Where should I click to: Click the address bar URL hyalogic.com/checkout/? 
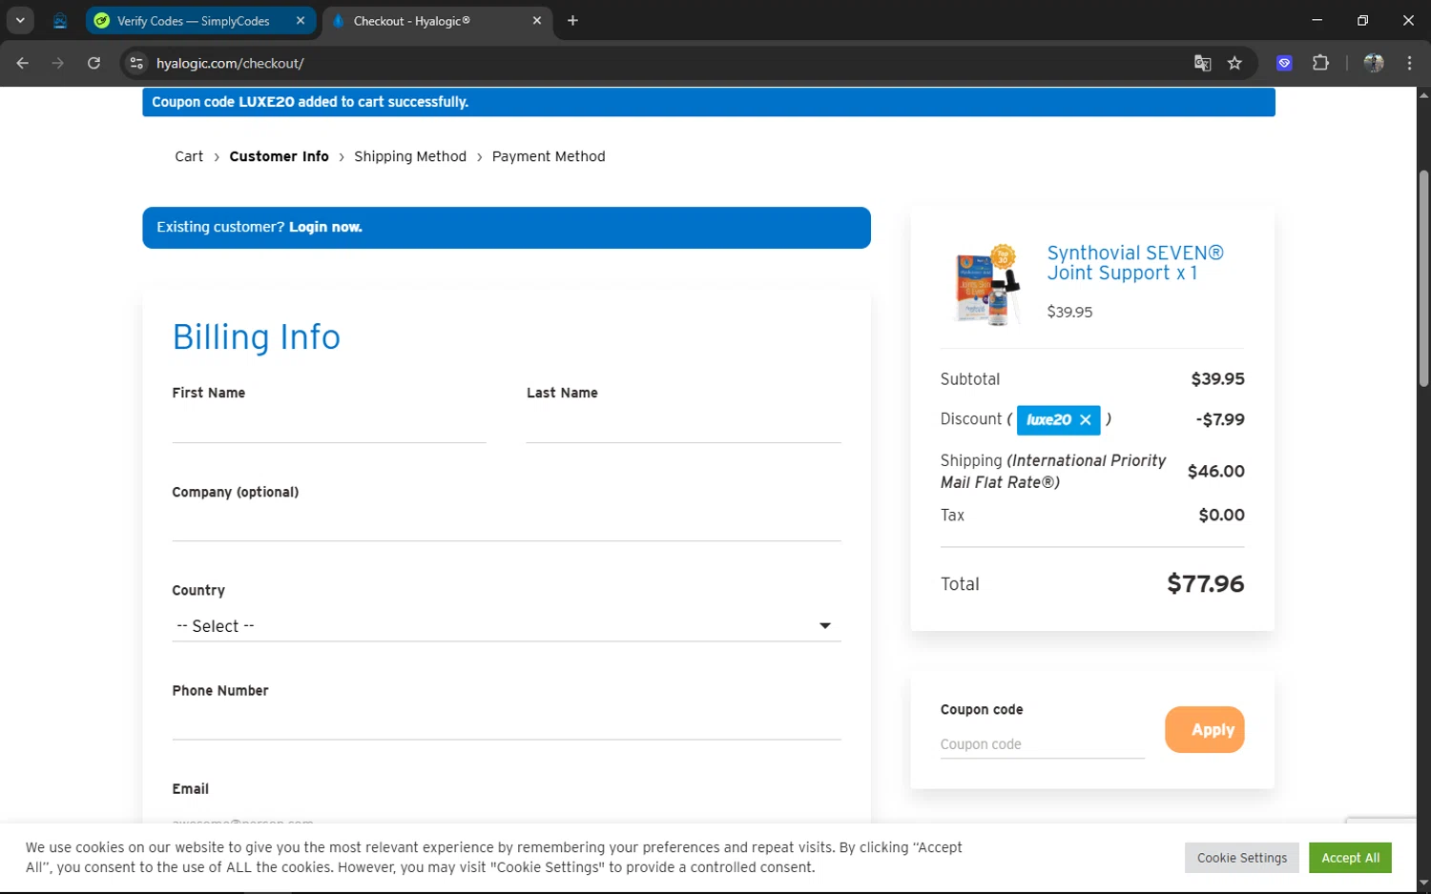pyautogui.click(x=230, y=63)
